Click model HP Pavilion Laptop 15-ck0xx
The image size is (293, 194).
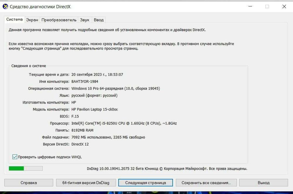click(x=95, y=109)
